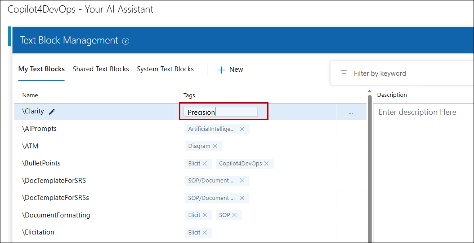Select the \Clarity text block name
474x243 pixels.
[33, 111]
